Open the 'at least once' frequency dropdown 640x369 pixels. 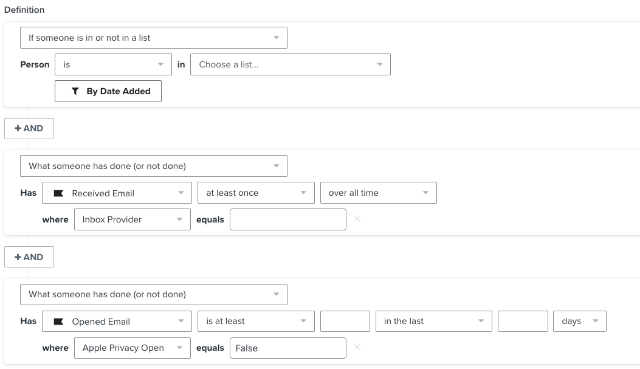point(256,193)
